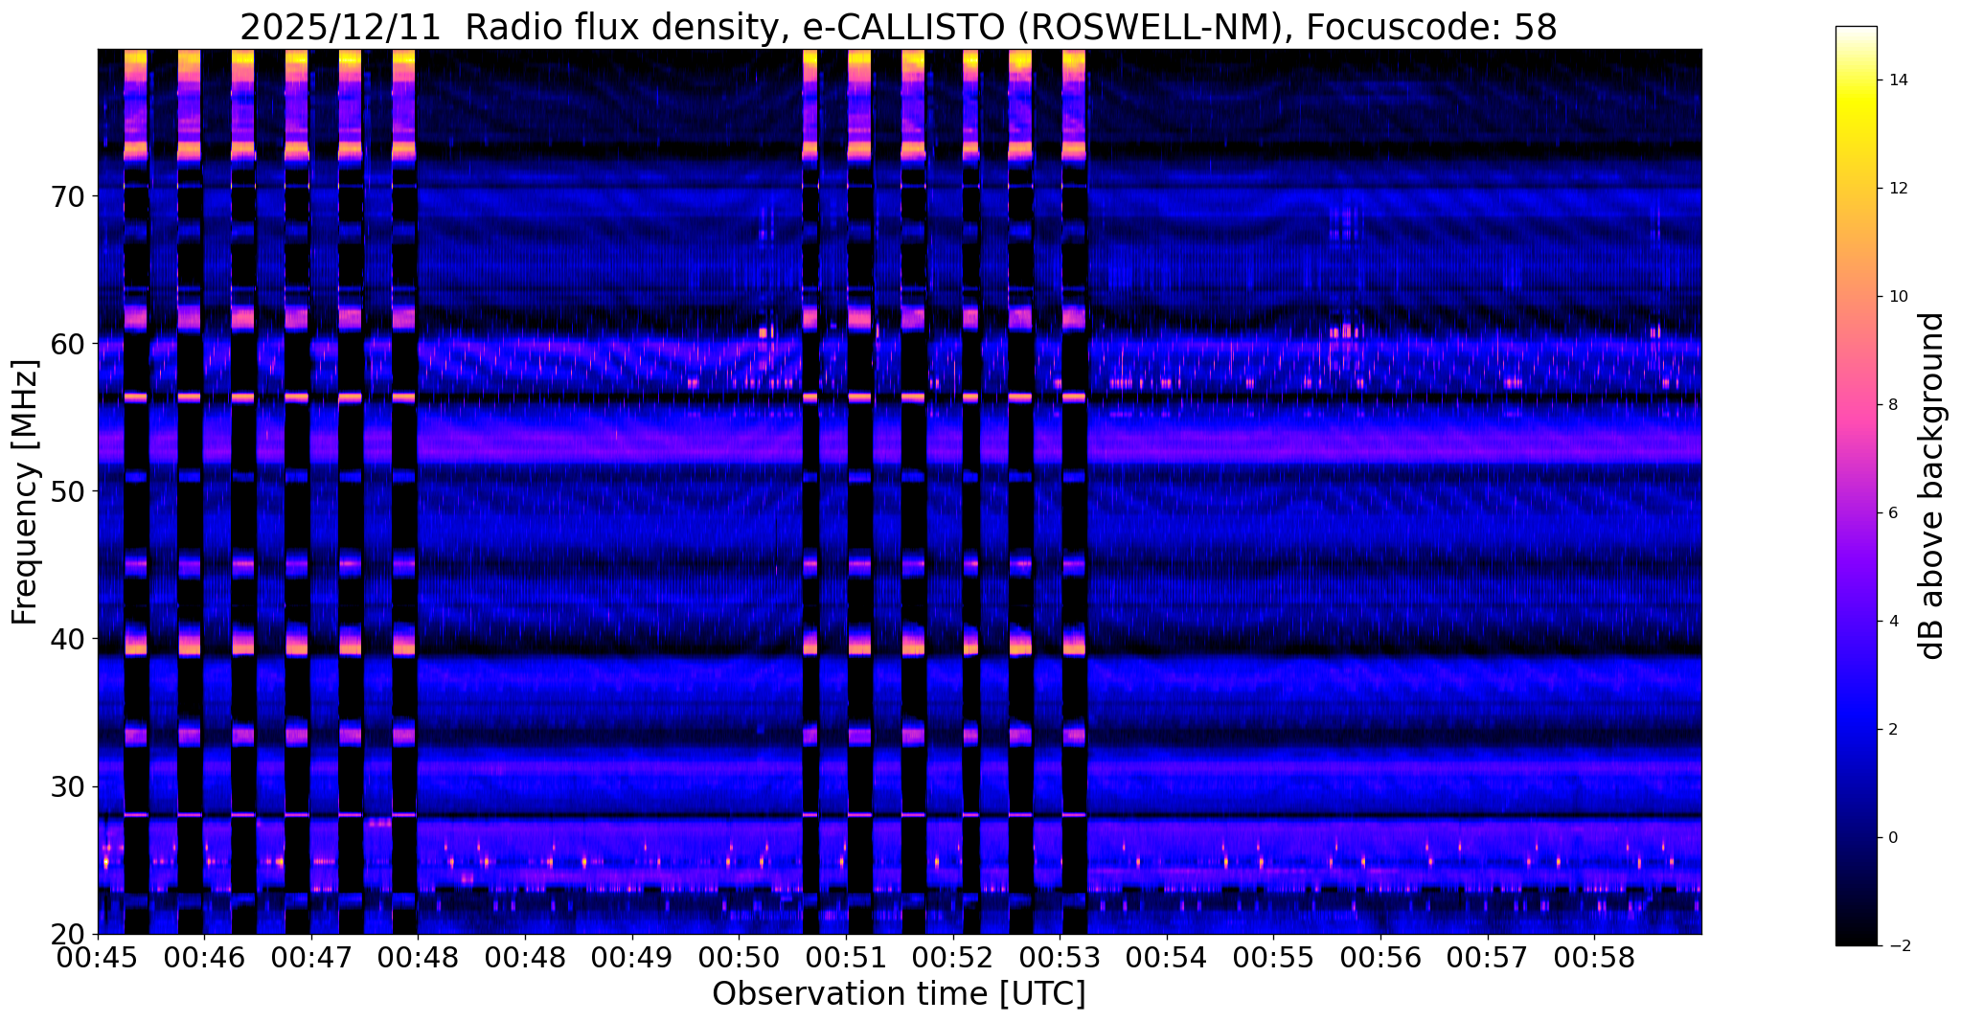Select the 00:54 time tick label
The height and width of the screenshot is (1022, 1961).
point(1166,956)
